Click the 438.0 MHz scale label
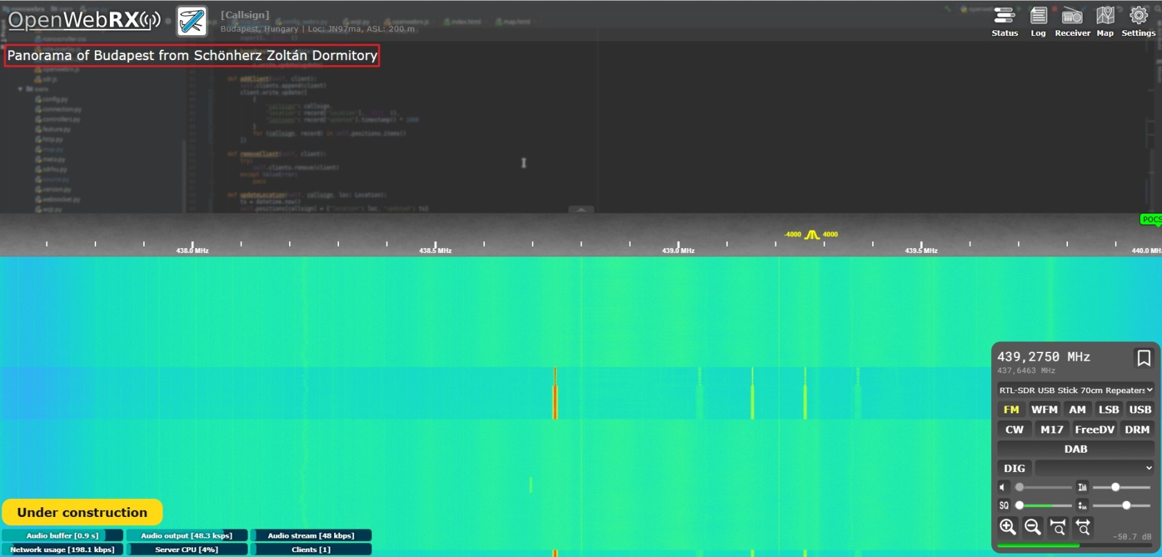The image size is (1162, 557). pyautogui.click(x=192, y=251)
